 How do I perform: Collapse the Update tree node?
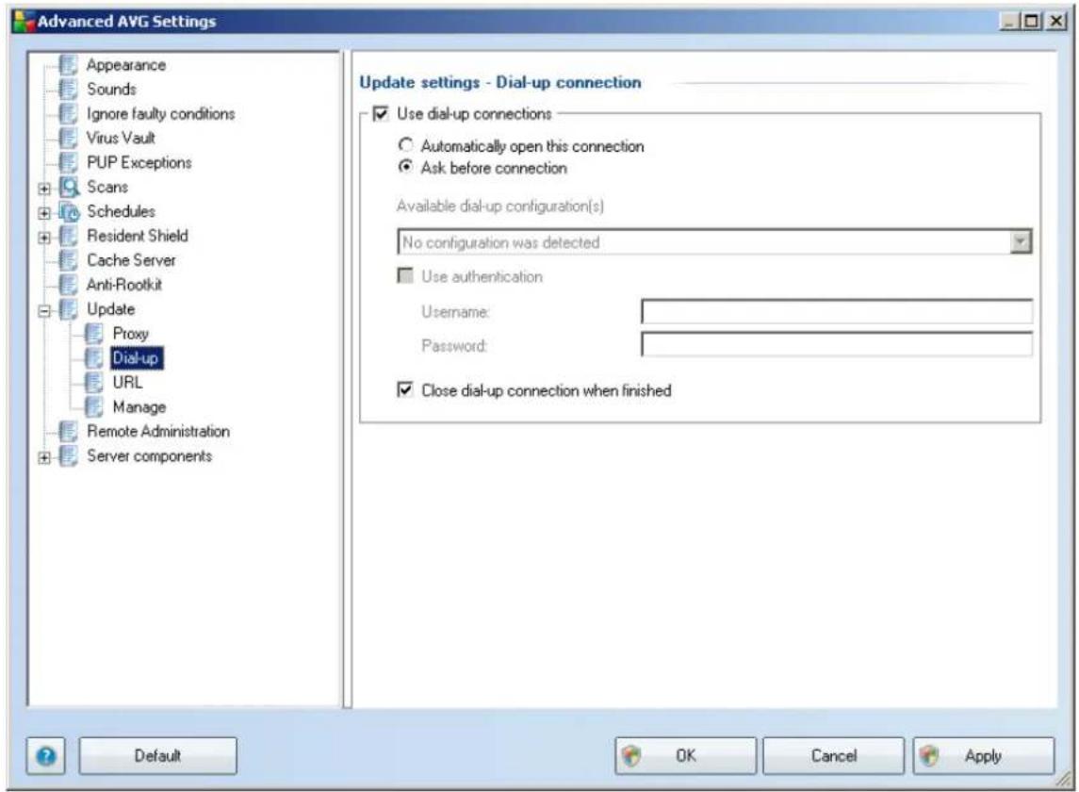[x=44, y=310]
